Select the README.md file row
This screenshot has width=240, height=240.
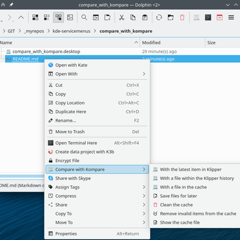click(x=122, y=59)
